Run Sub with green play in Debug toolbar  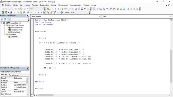pyautogui.click(x=52, y=9)
